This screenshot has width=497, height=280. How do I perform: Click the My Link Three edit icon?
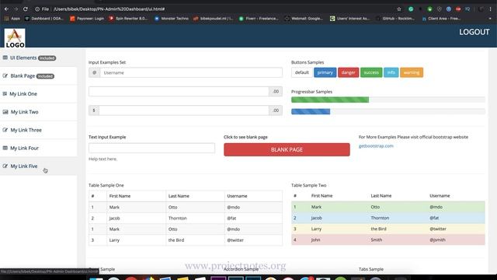[5, 130]
